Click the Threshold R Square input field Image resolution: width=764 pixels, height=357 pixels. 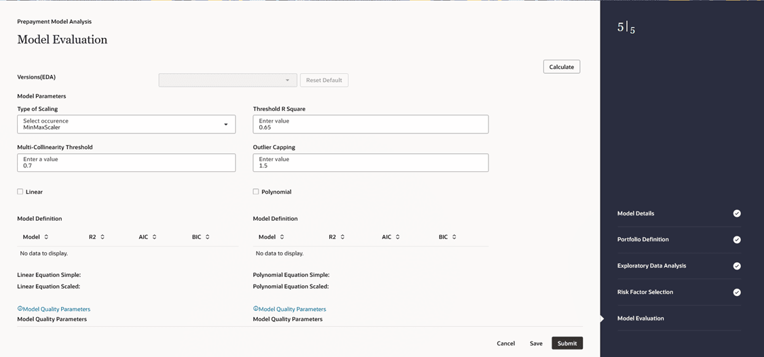click(x=370, y=124)
